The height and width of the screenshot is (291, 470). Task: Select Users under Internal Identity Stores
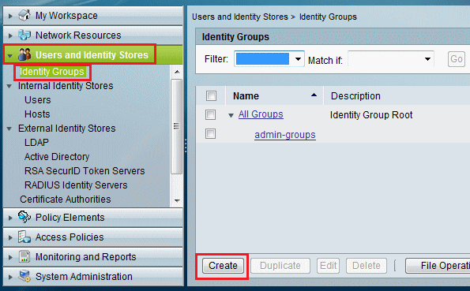38,99
